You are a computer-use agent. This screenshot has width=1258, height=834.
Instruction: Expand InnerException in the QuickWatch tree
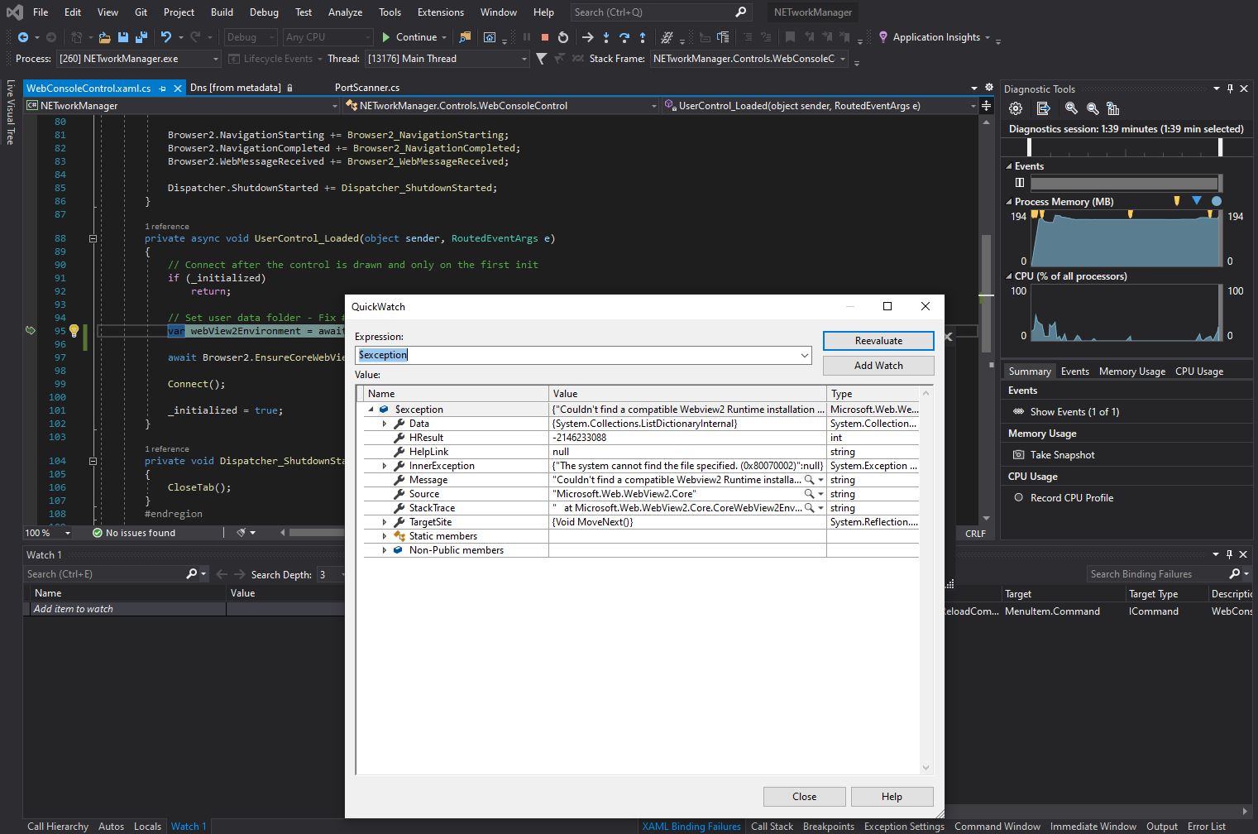coord(384,465)
